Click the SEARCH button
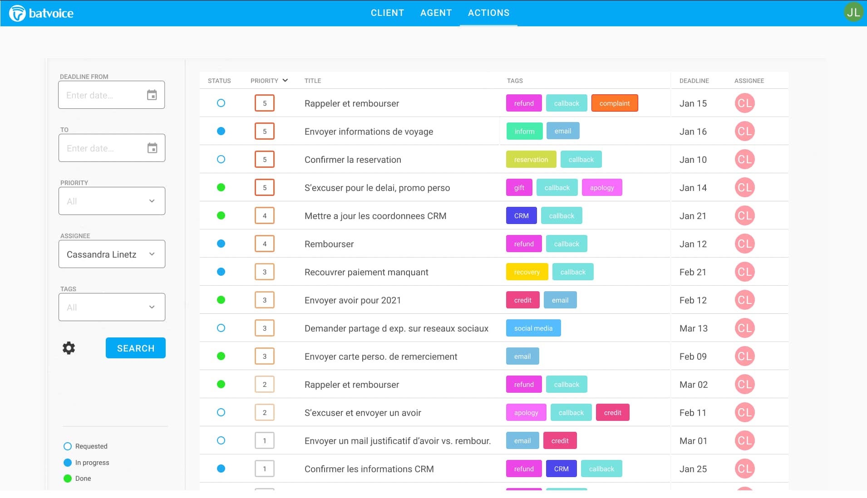The image size is (867, 498). (136, 348)
